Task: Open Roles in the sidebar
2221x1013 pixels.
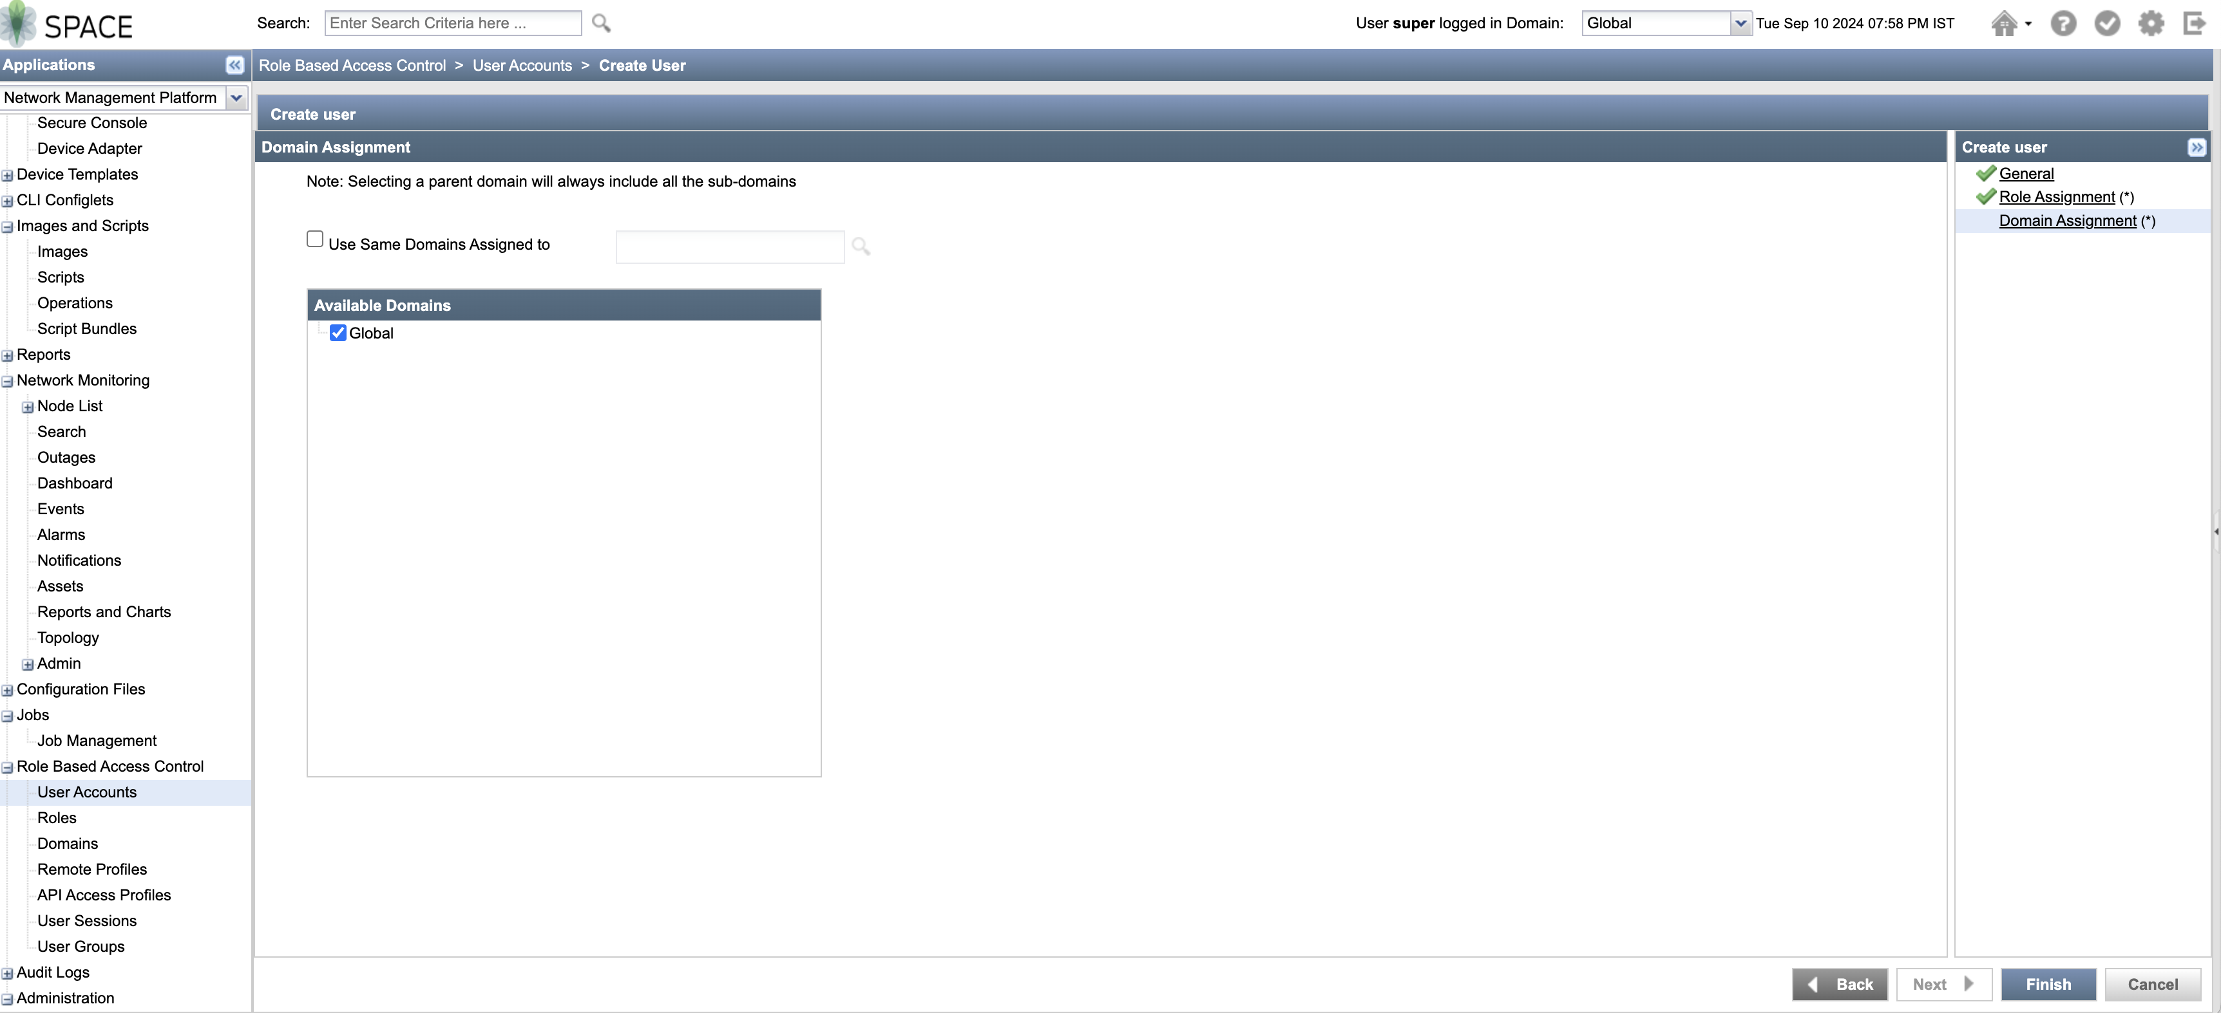Action: pyautogui.click(x=57, y=819)
